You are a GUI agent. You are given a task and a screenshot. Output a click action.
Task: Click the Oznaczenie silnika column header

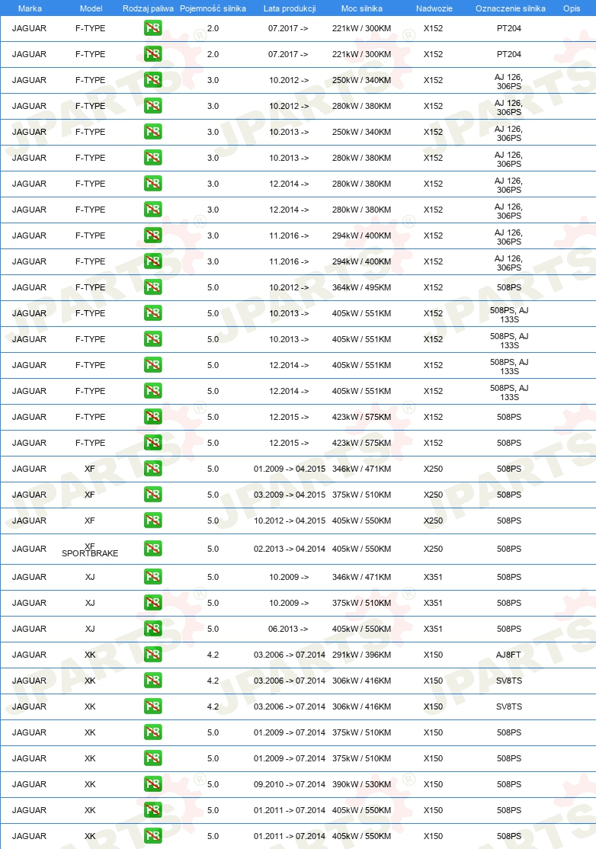511,8
